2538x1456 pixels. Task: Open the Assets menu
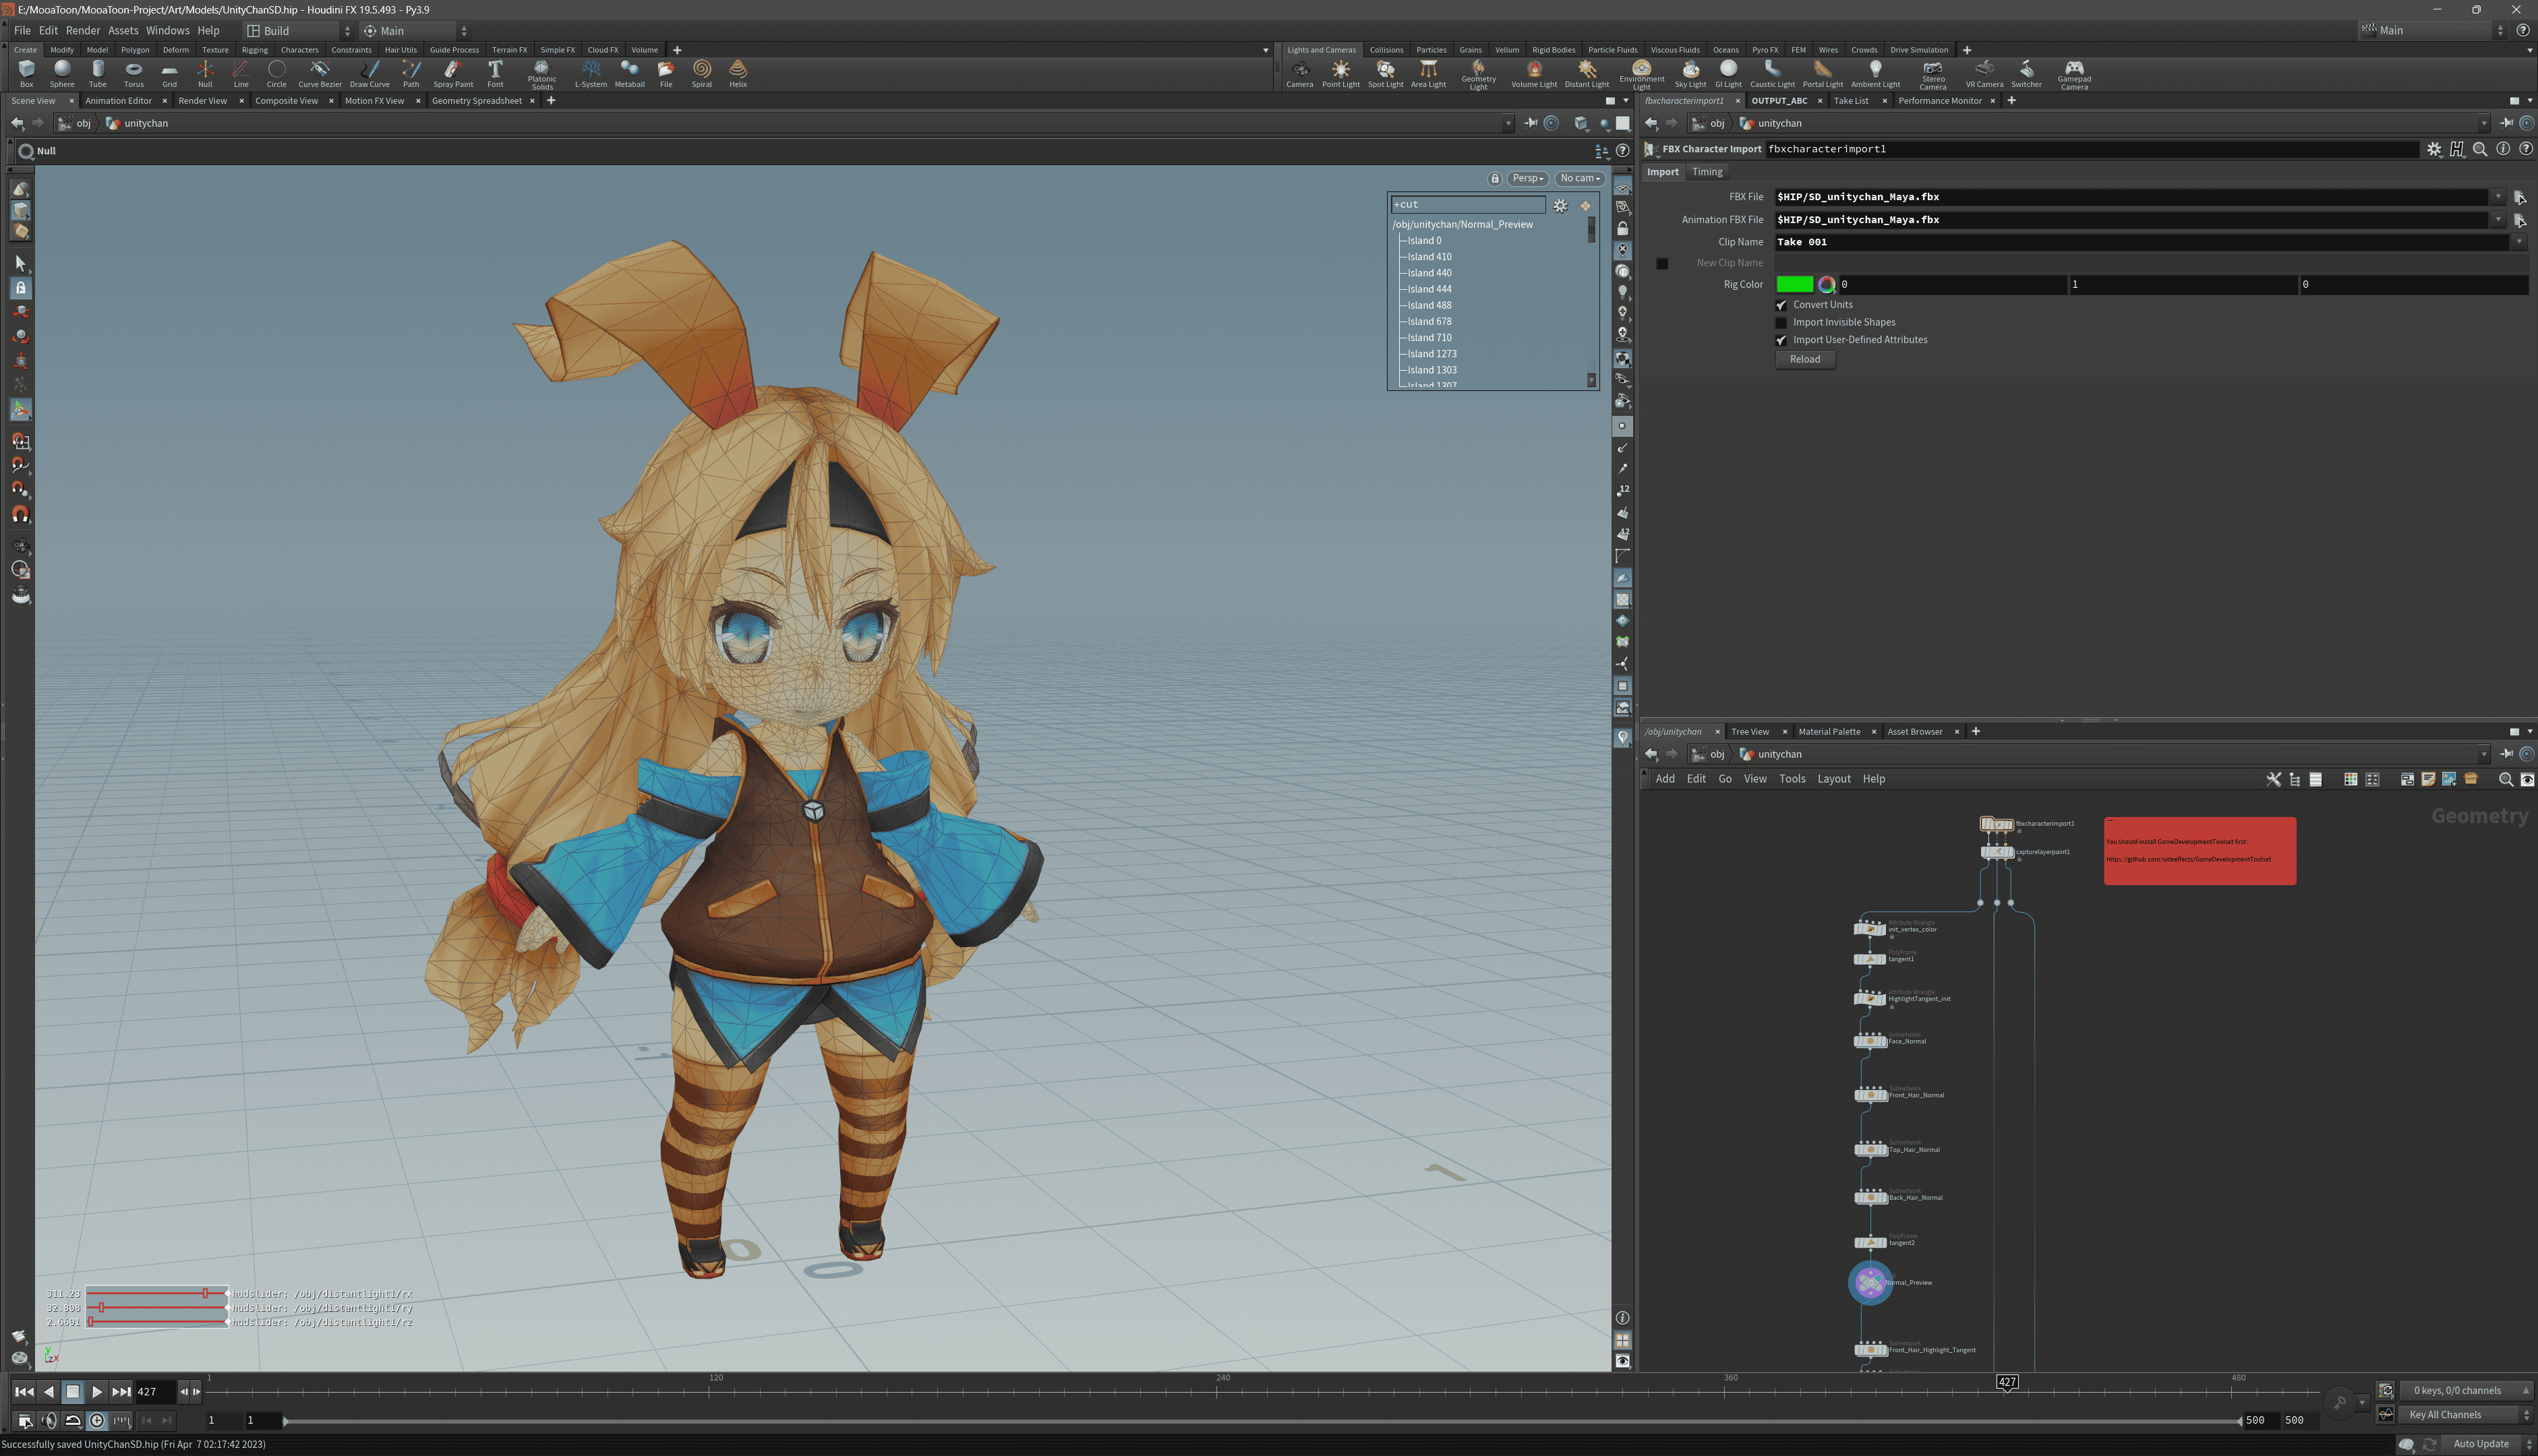coord(123,31)
